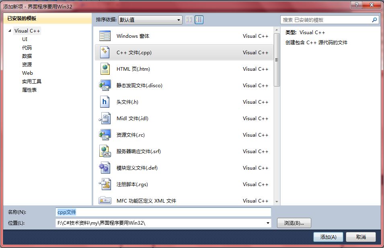Close the 添加新项 dialog
Screen dimensions: 384x248
point(372,5)
